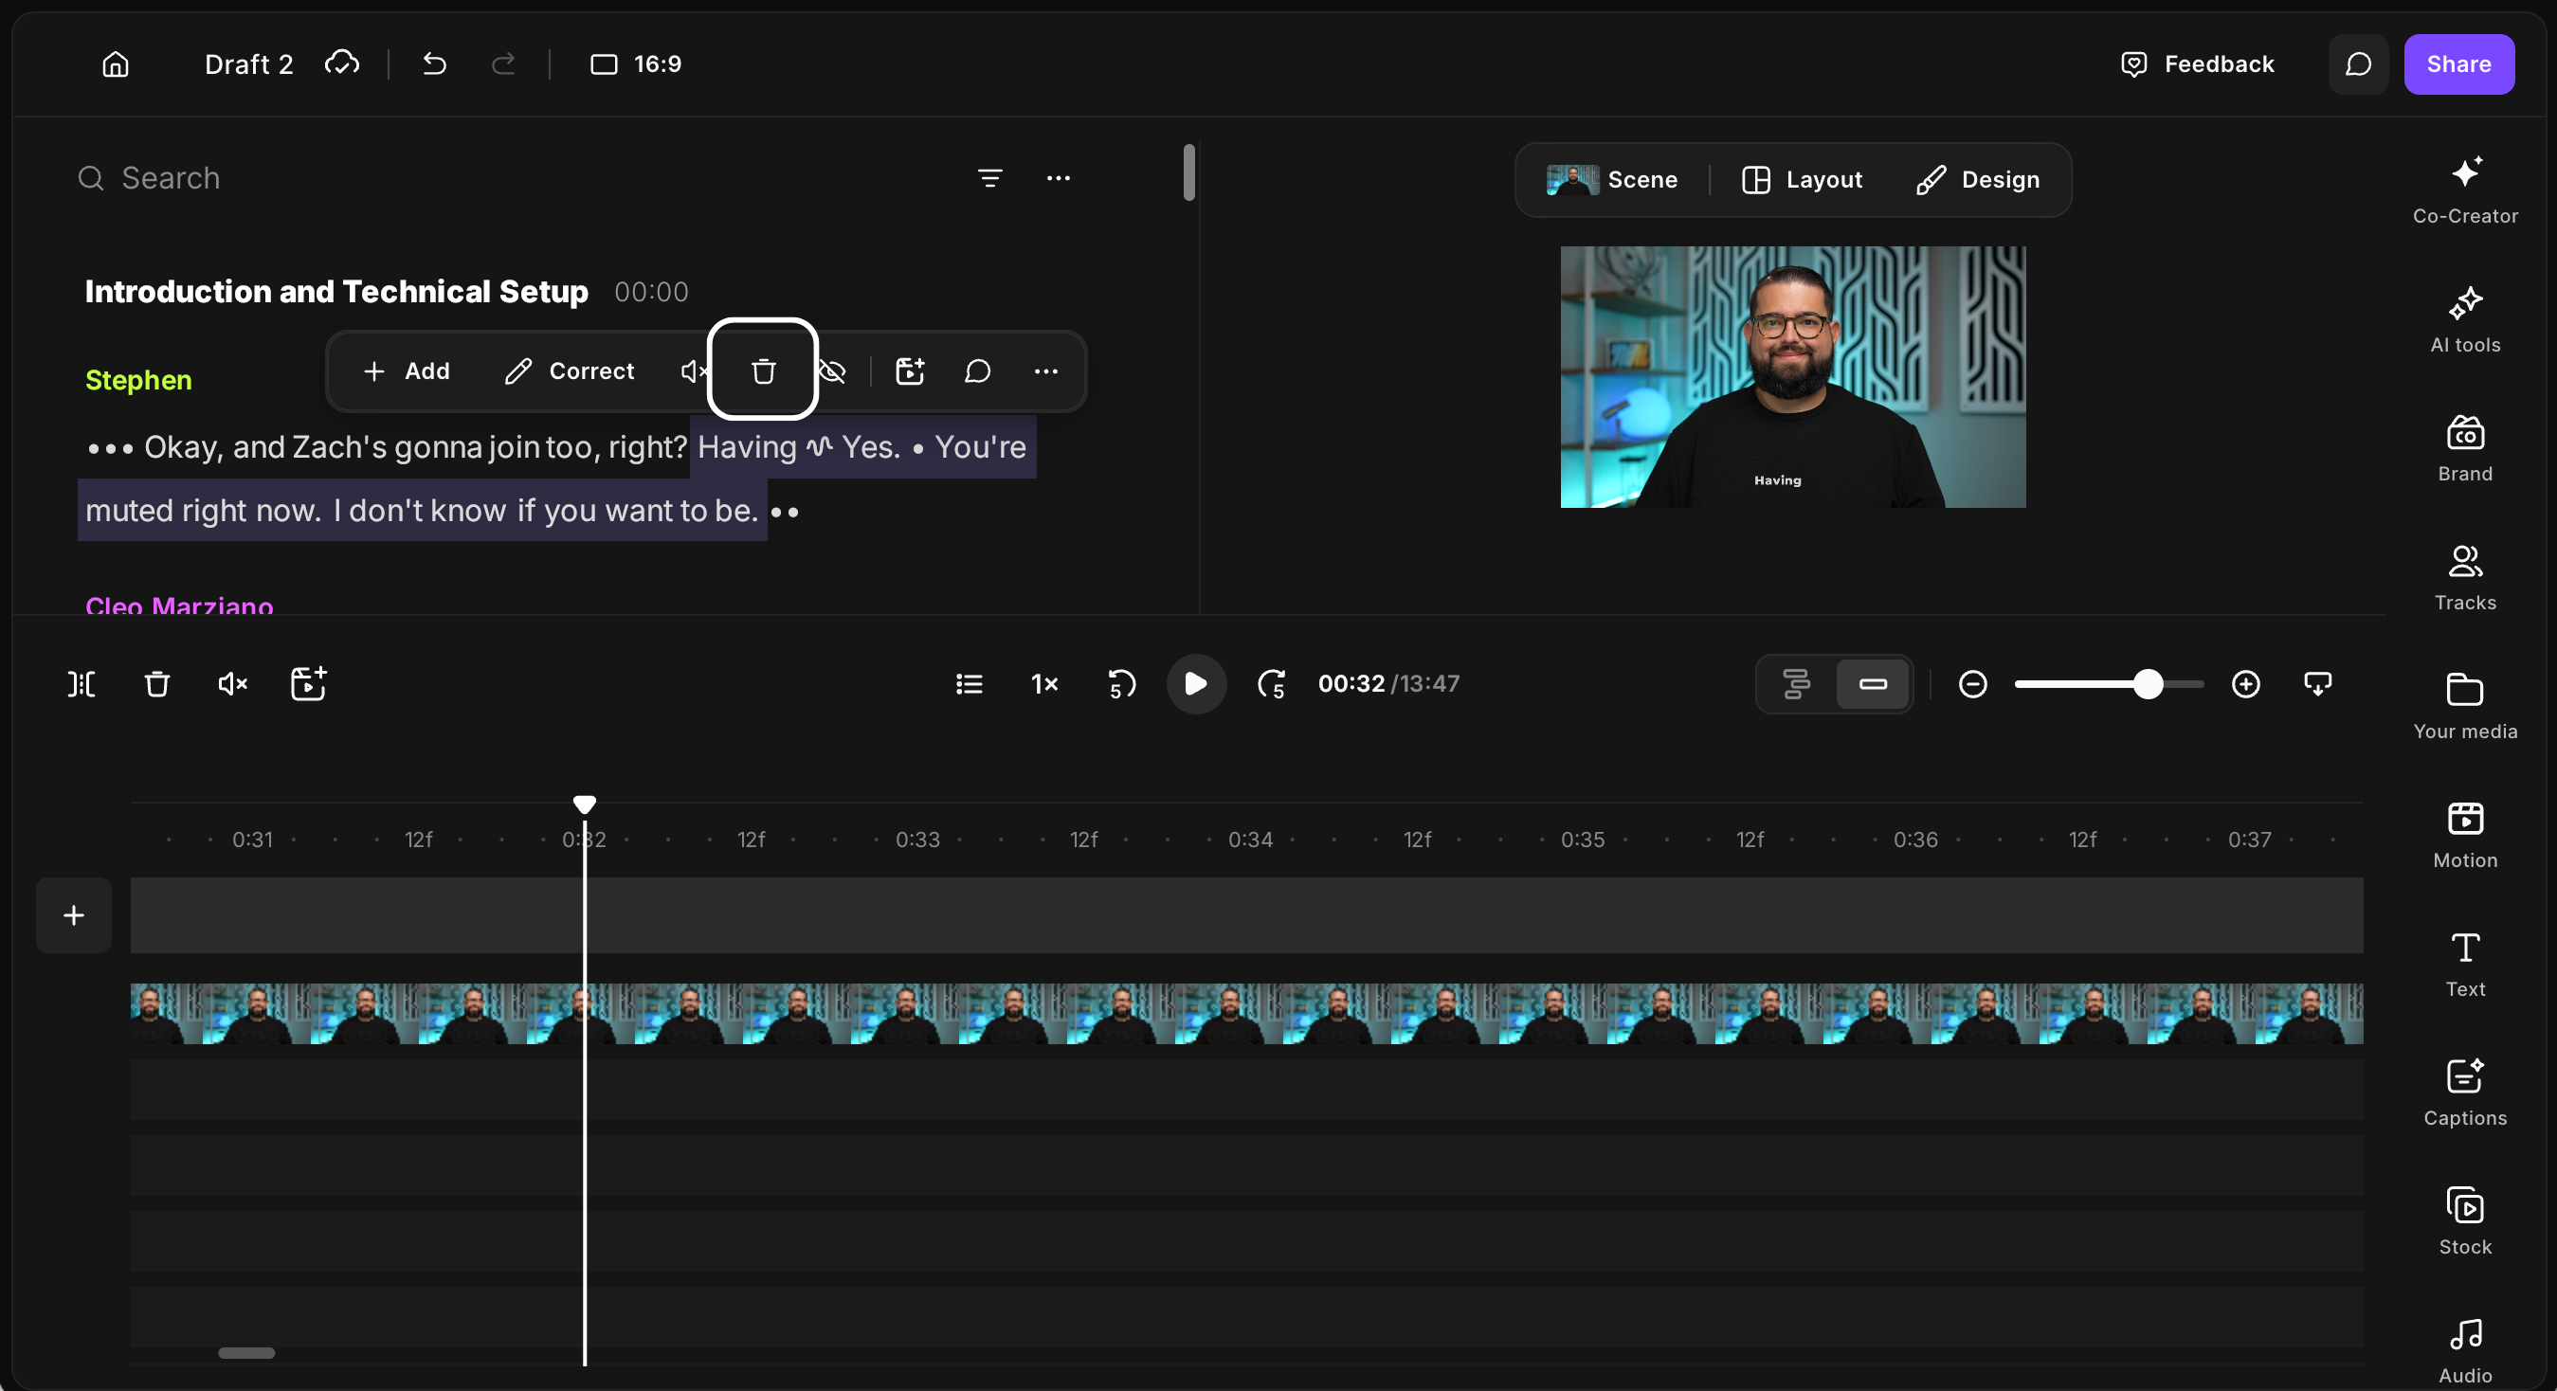
Task: Add scene from selection in popup toolbar
Action: (x=909, y=371)
